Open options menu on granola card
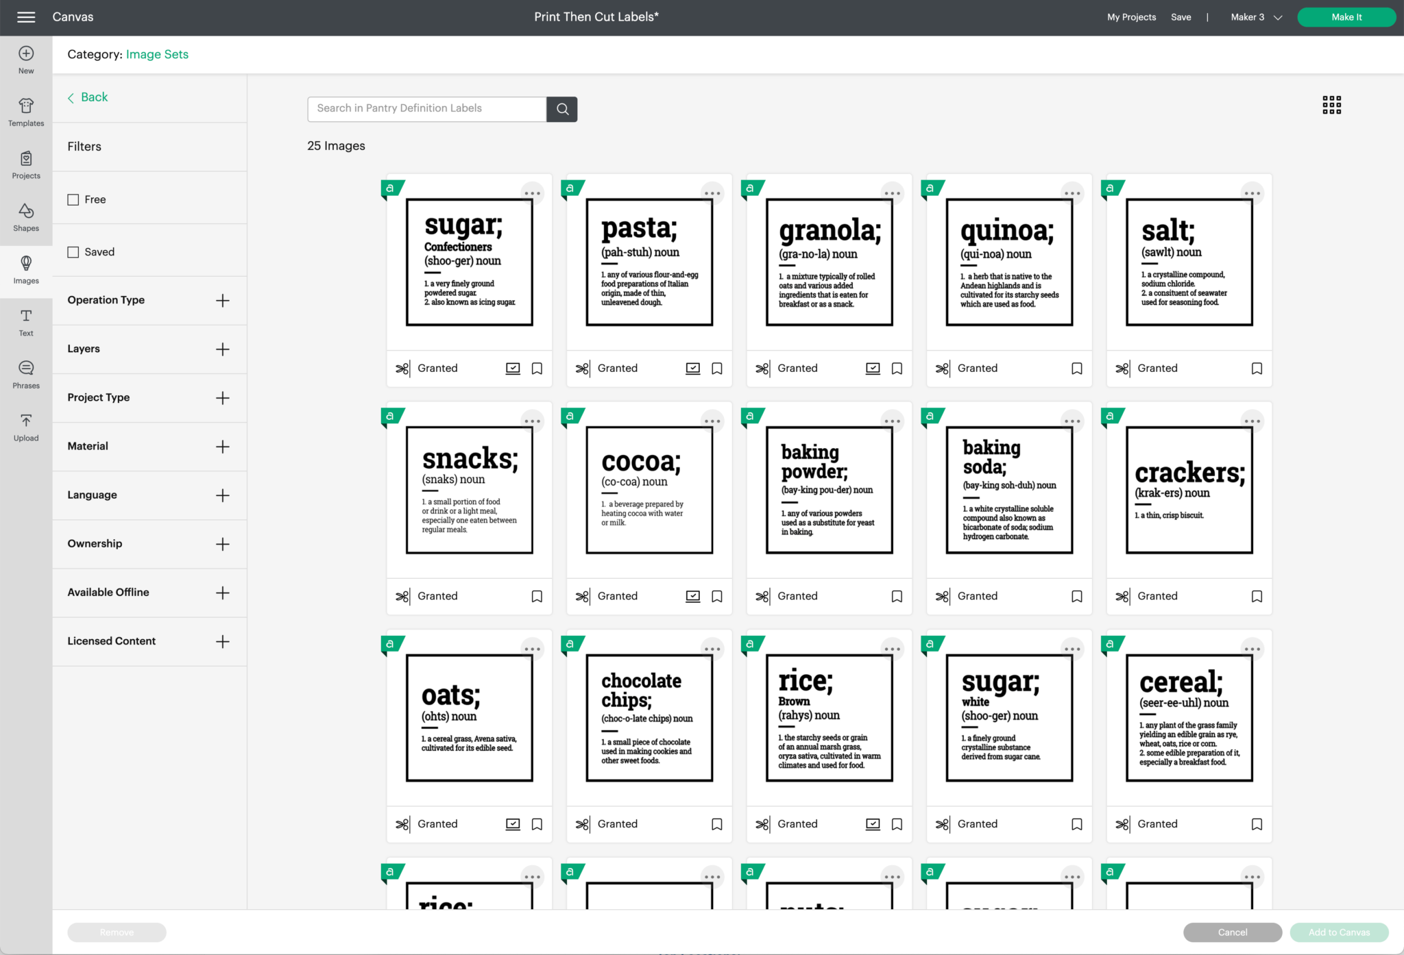This screenshot has height=955, width=1404. point(892,193)
